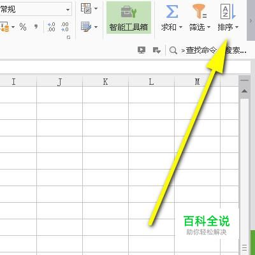This screenshot has width=255, height=255.
Task: Expand the 排序 dropdown arrow
Action: point(237,27)
